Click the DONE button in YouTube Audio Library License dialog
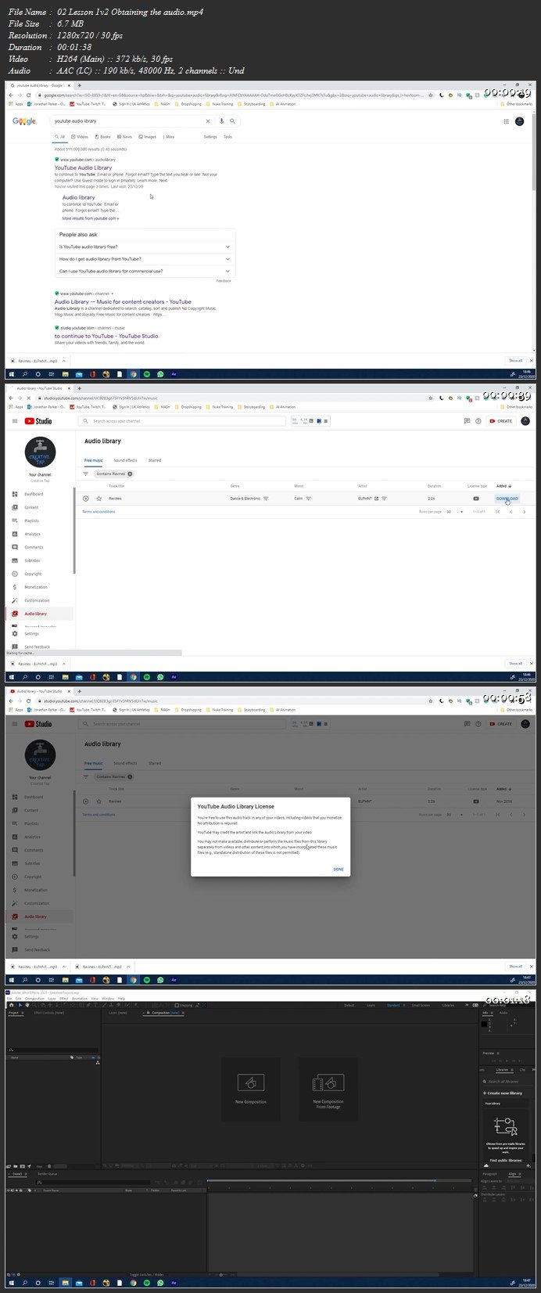Viewport: 541px width, 1293px height. (x=339, y=869)
